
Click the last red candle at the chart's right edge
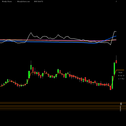[116, 62]
